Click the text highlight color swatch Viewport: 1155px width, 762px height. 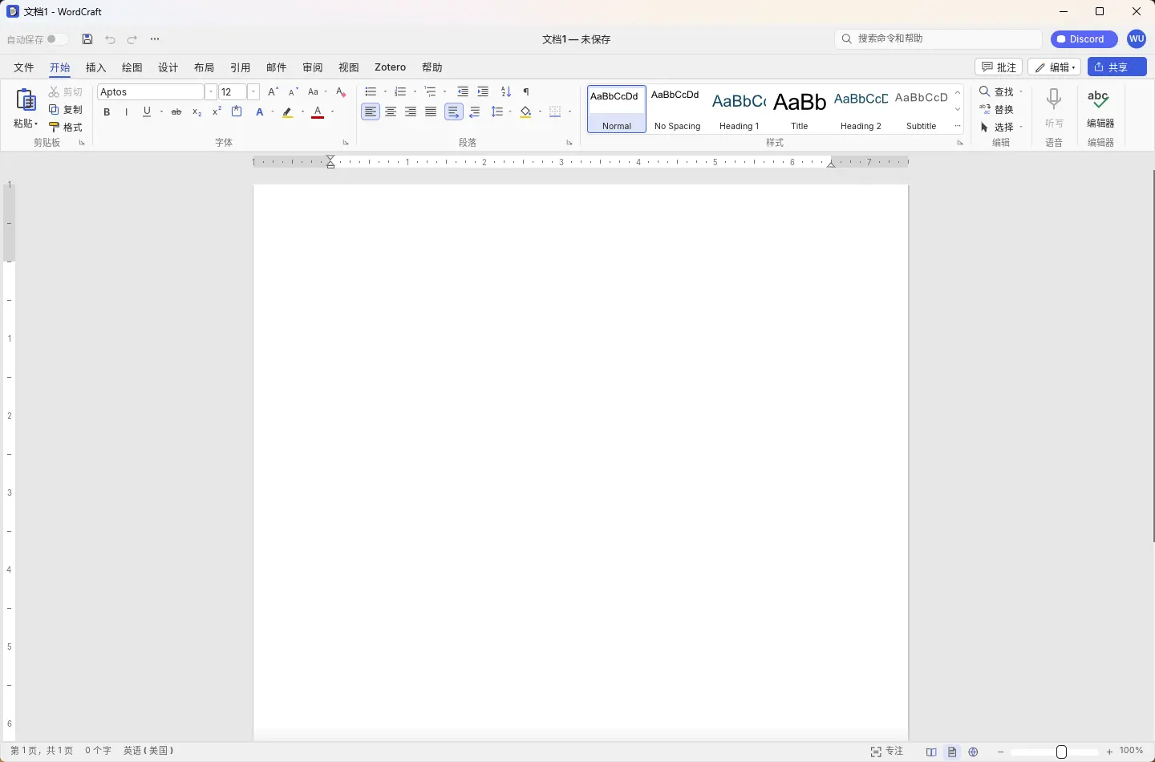(288, 112)
